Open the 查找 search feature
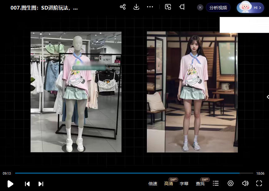 [x=200, y=184]
